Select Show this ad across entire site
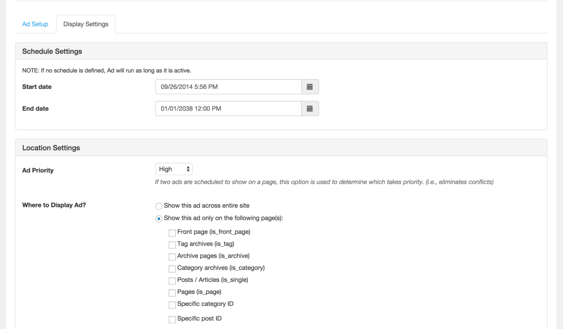Viewport: 563px width, 329px height. click(x=159, y=206)
